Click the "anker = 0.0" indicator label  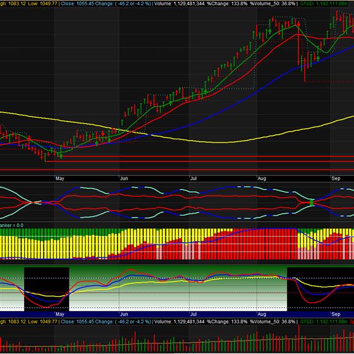coord(11,225)
